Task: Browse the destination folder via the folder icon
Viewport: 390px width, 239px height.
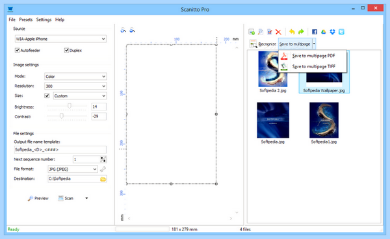Action: click(x=103, y=179)
